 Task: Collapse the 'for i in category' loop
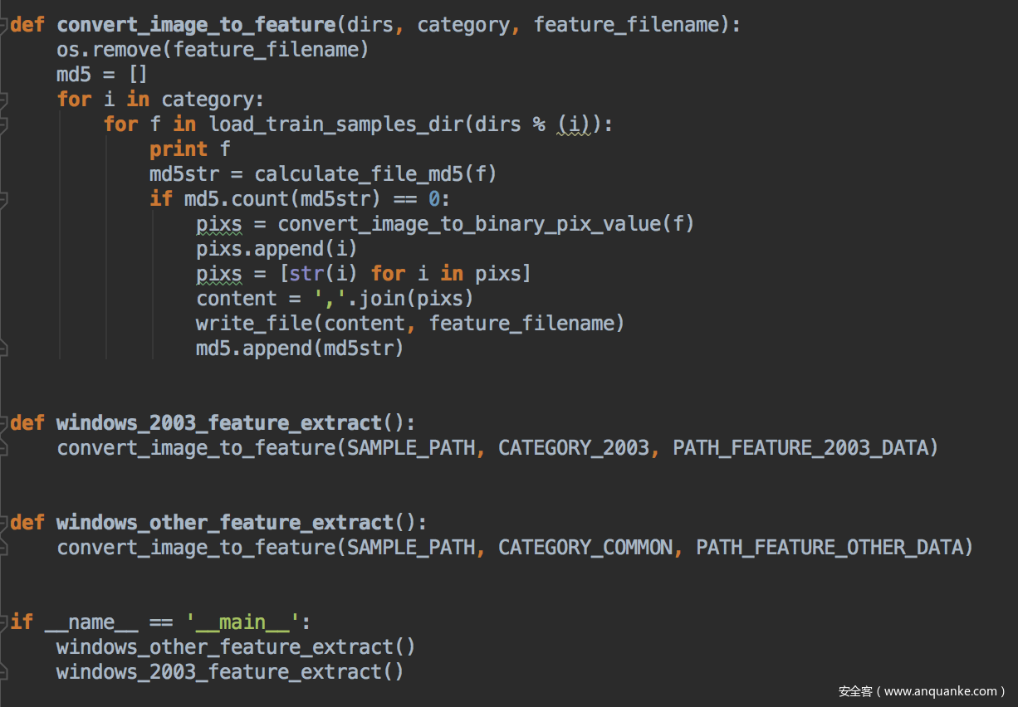point(4,100)
